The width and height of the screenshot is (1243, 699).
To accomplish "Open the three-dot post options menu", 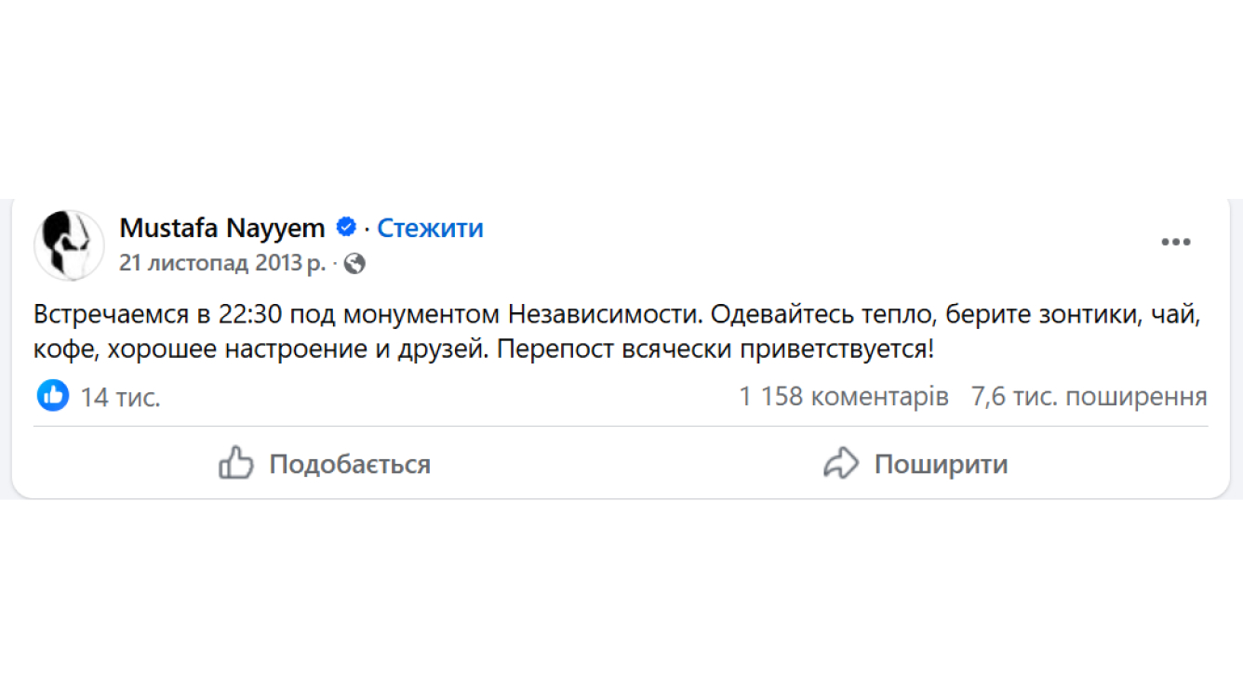I will (x=1176, y=243).
